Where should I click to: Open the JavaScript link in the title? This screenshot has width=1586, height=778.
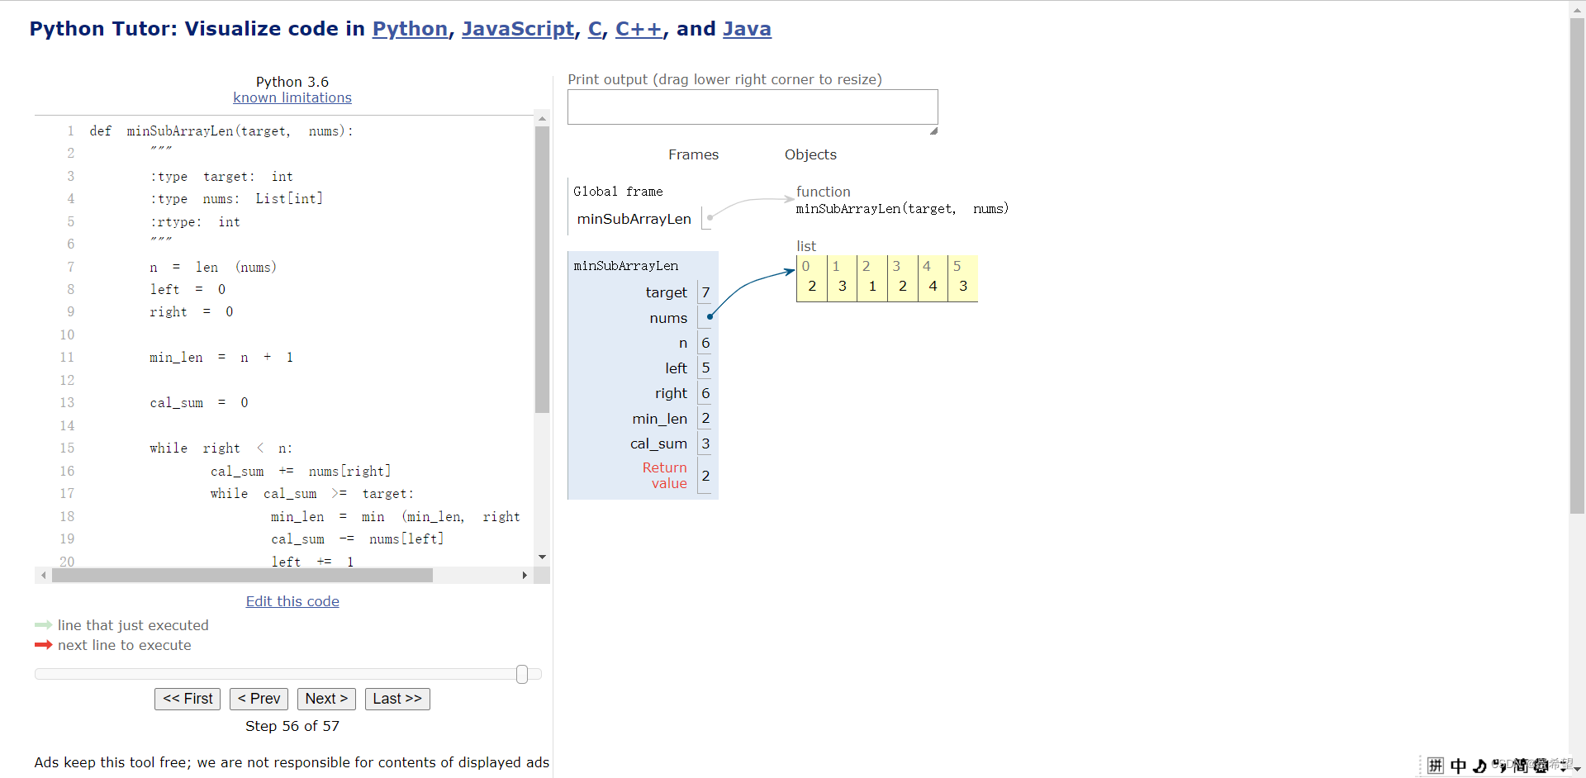coord(518,29)
